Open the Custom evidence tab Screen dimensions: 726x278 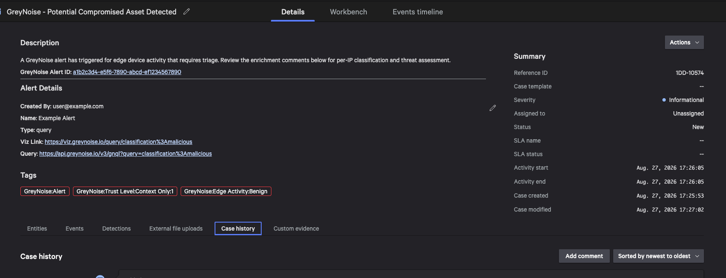click(296, 228)
